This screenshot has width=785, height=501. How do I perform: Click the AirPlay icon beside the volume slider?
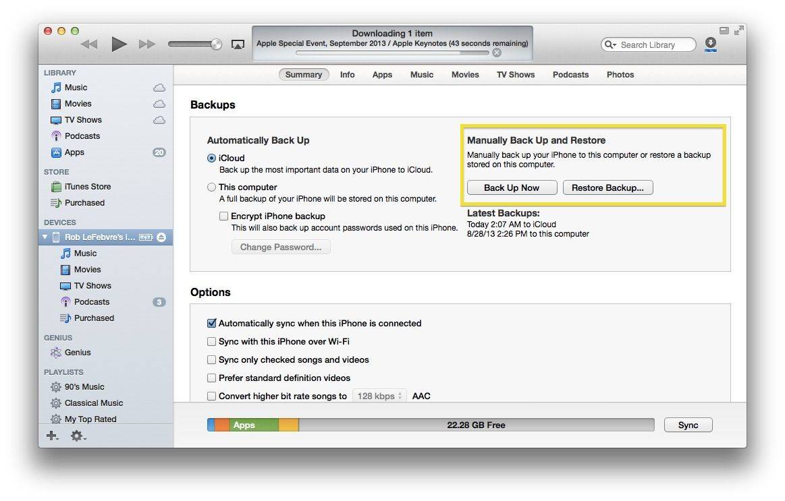click(238, 44)
